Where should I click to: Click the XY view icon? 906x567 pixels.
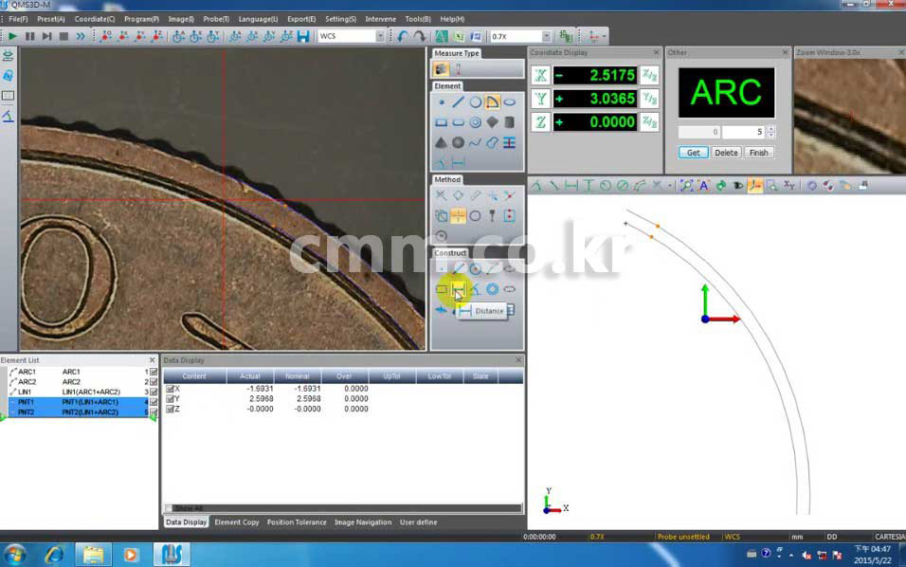coord(788,186)
